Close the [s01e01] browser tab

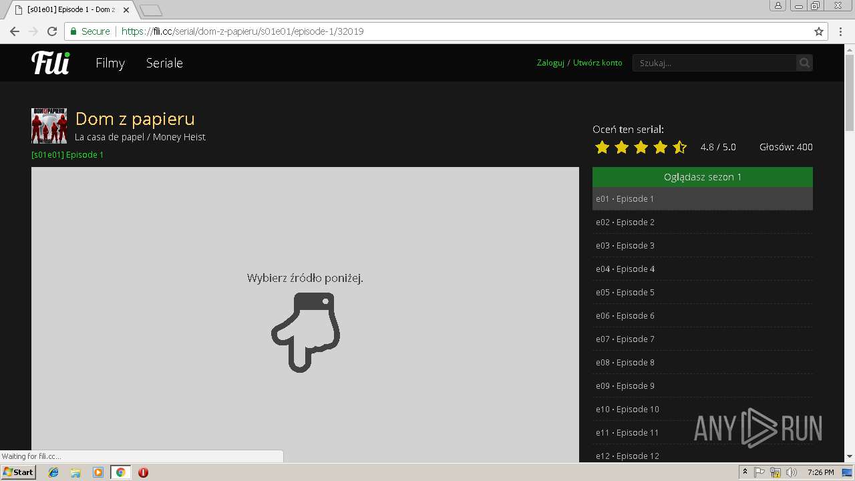pos(126,10)
